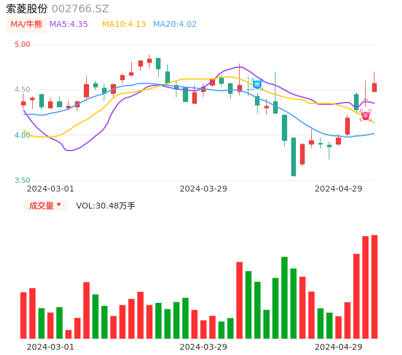Click the 2024-03-29 date label on price chart

point(203,189)
